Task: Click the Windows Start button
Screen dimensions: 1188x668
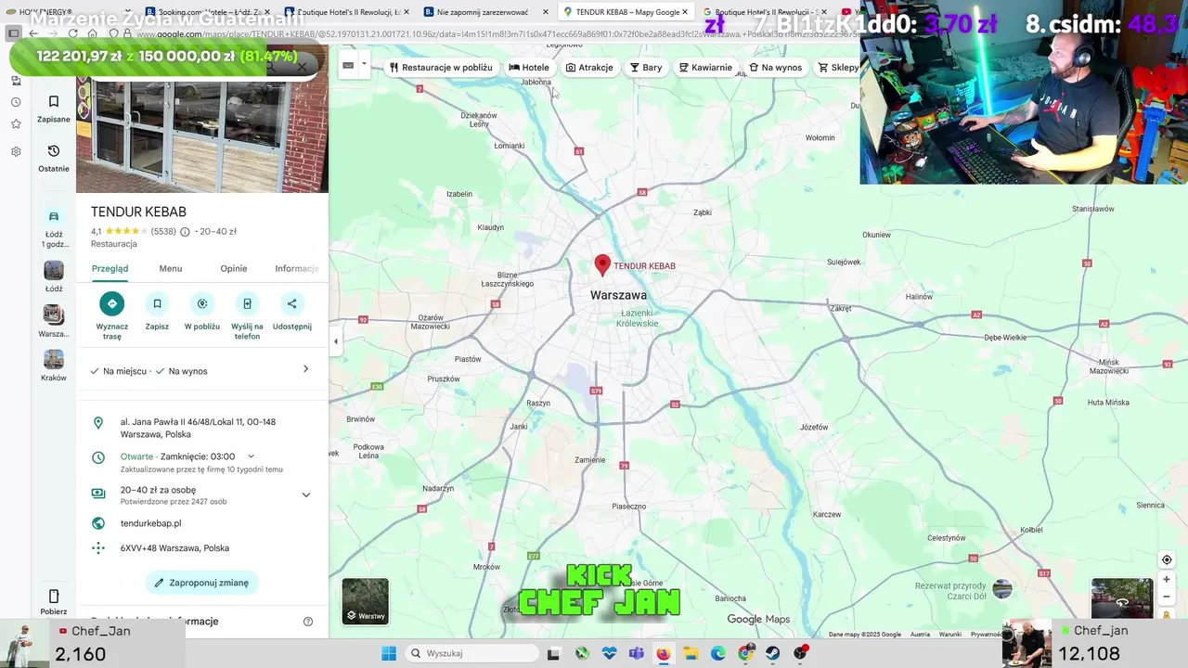Action: [389, 653]
